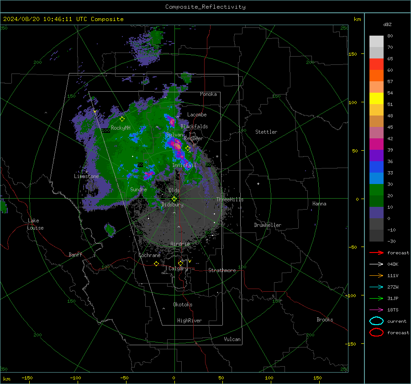Click yellow diamond at radar center near Didsbury

click(174, 199)
